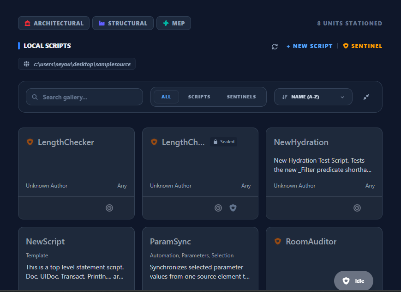Screen dimensions: 401x292
Task: Click the Sentinel button
Action: click(363, 46)
